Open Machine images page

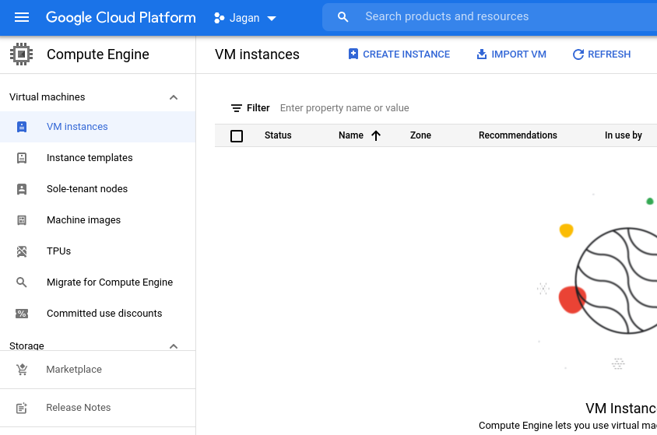[x=84, y=219]
